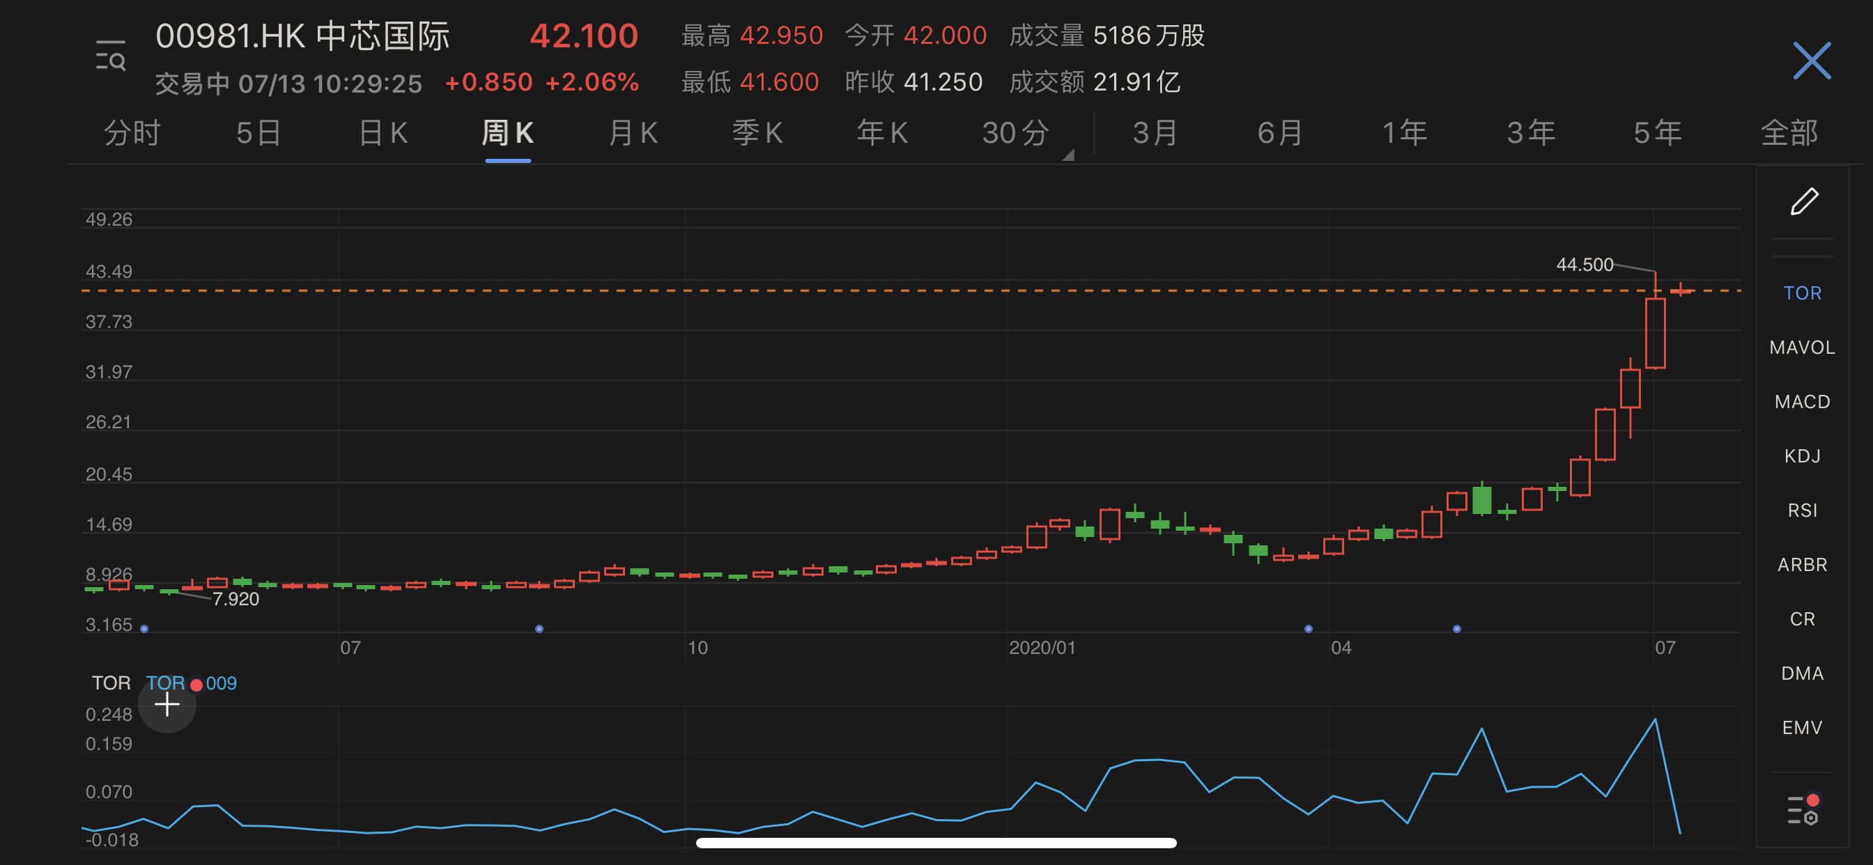Open the stock search list icon

click(111, 56)
